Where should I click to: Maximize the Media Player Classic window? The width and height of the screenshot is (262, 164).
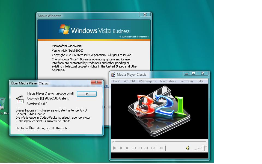pyautogui.click(x=193, y=73)
